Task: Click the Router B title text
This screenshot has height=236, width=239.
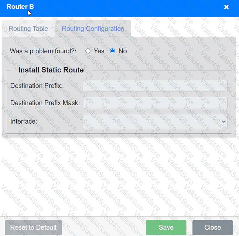Action: 20,7
